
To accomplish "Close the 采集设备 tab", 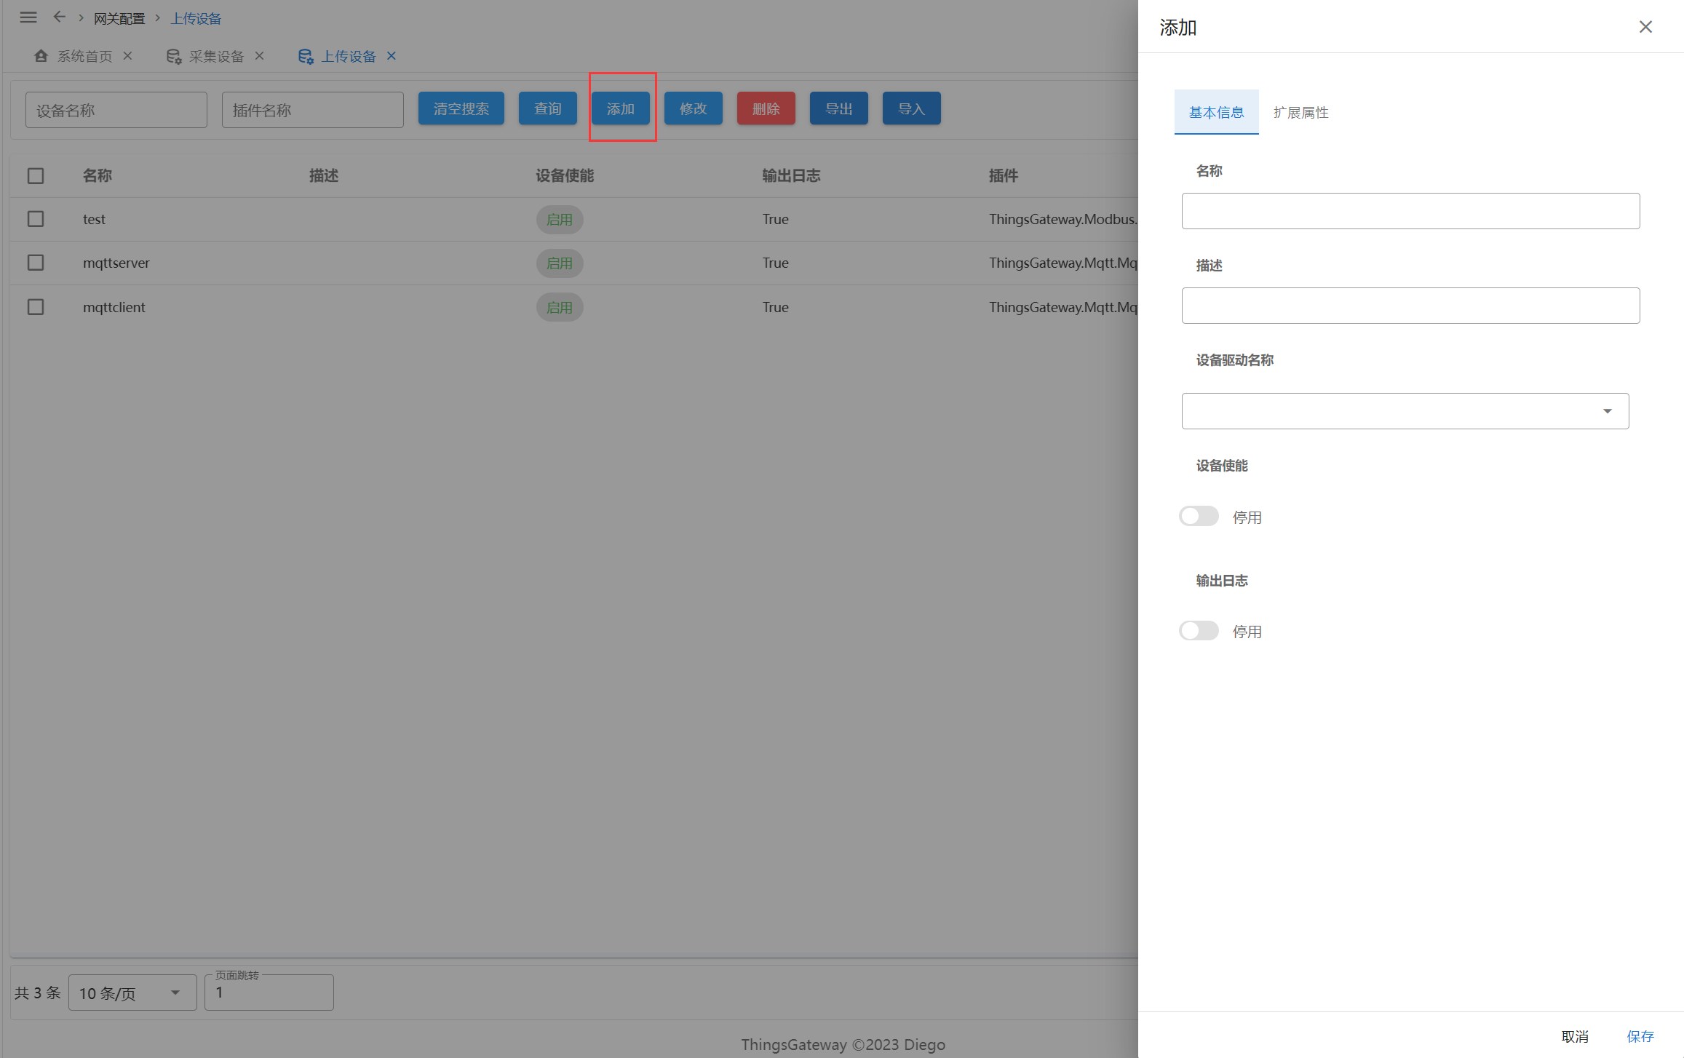I will [259, 56].
